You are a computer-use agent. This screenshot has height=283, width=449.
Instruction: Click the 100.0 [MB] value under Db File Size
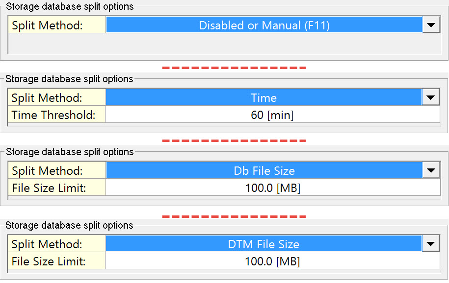(272, 188)
